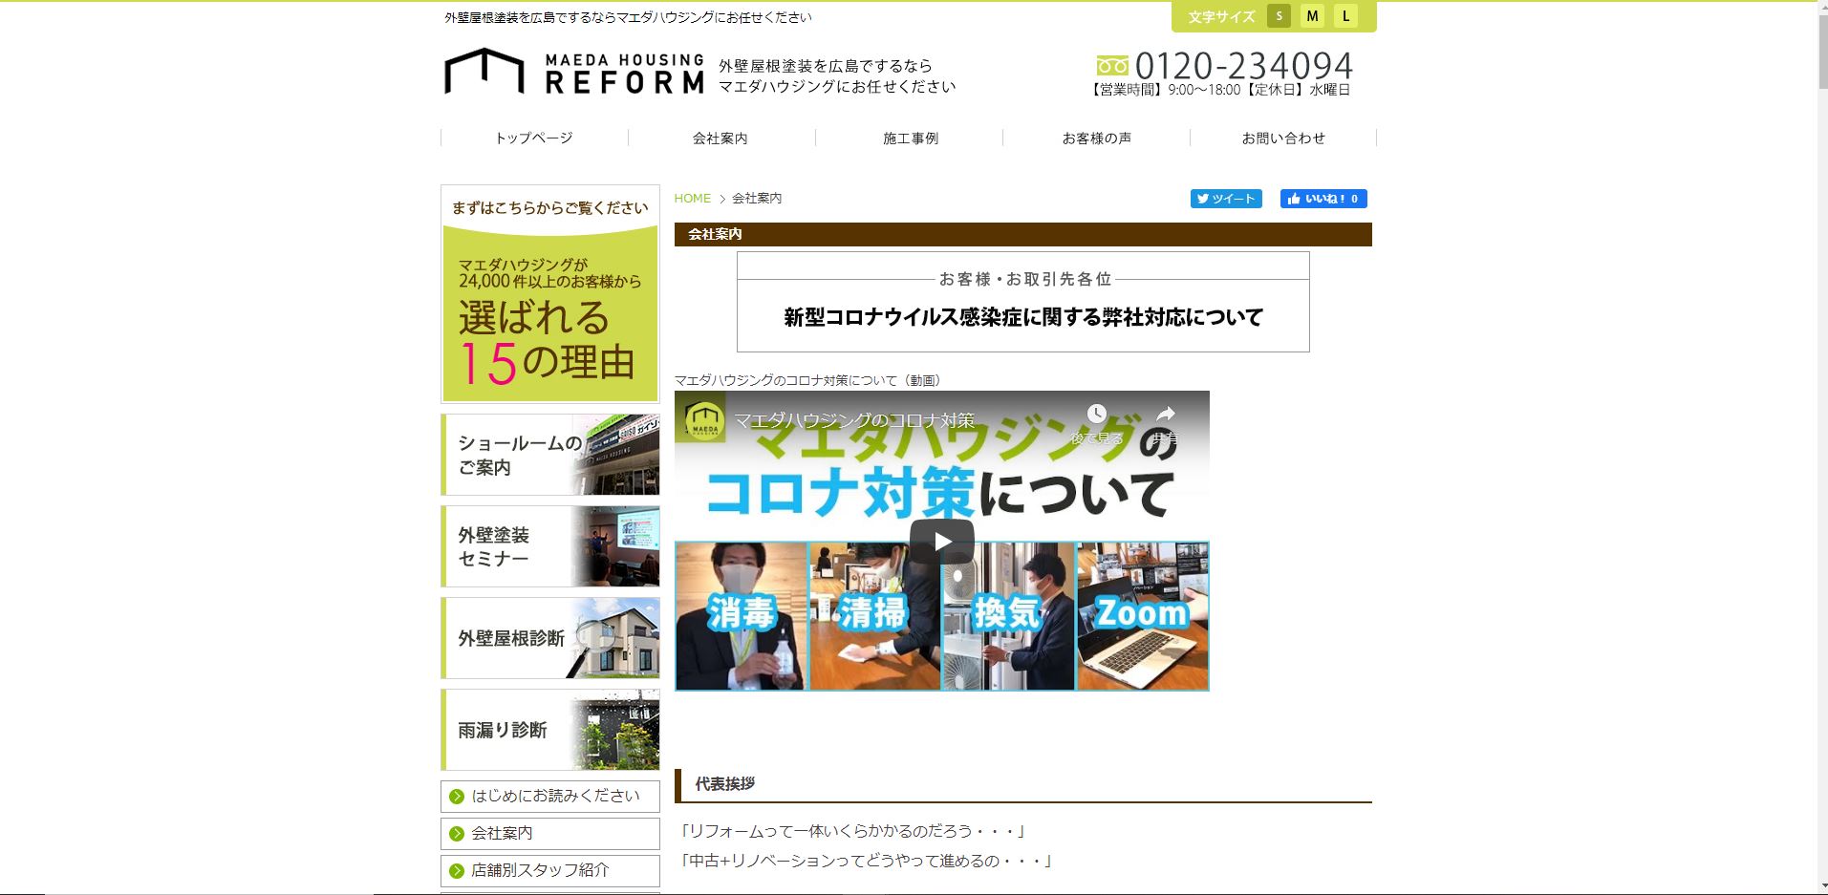
Task: Click HOME breadcrumb link
Action: pyautogui.click(x=693, y=199)
